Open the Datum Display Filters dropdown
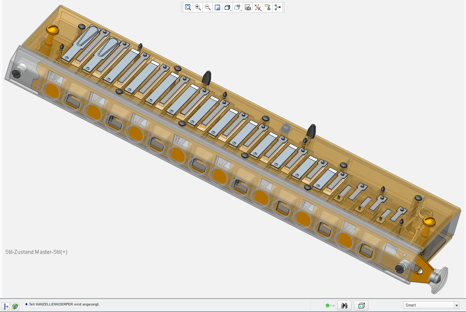Screen dimensions: 466x312 pos(258,7)
